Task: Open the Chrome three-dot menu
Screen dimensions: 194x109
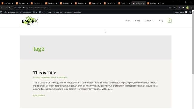Action: pyautogui.click(x=192, y=8)
